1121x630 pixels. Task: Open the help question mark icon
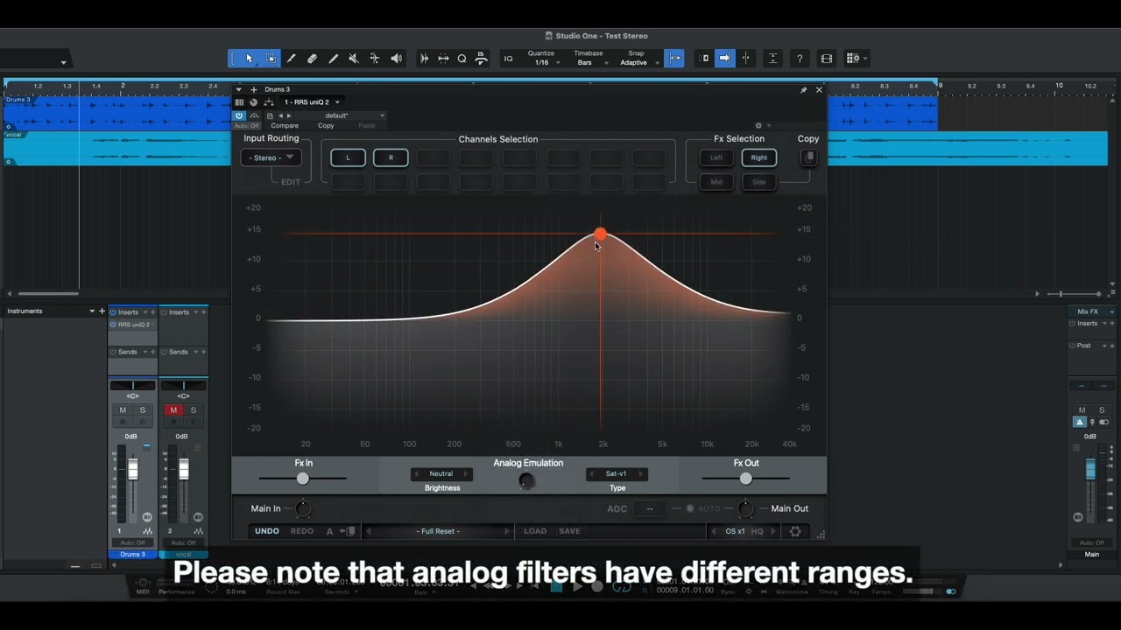pos(799,59)
